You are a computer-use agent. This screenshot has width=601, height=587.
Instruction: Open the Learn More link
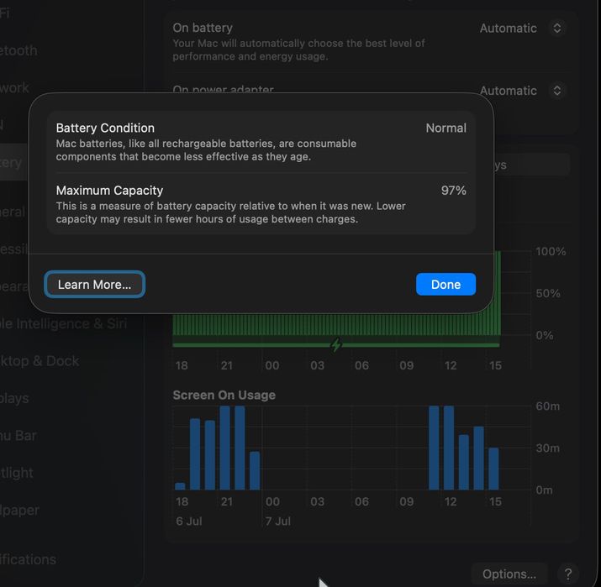point(94,285)
